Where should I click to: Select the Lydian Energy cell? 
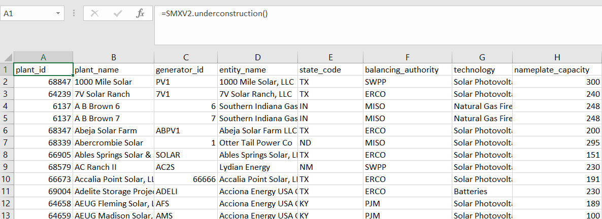[258, 167]
